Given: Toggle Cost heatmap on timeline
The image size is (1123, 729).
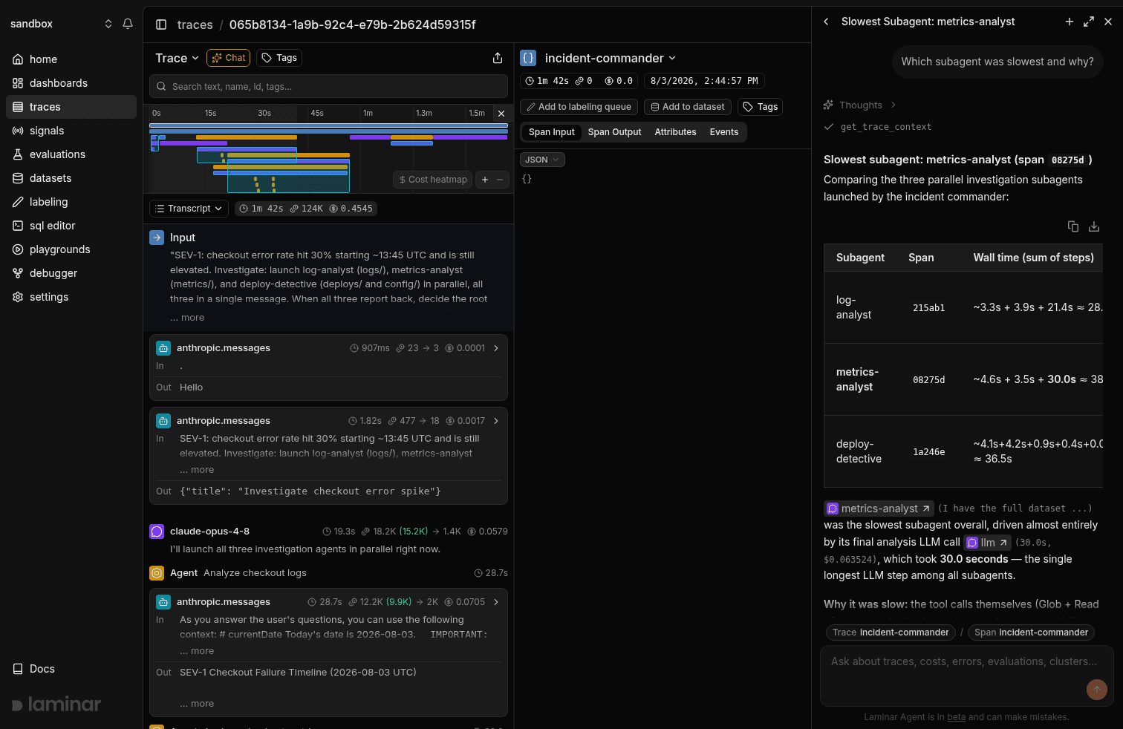Looking at the screenshot, I should (x=433, y=180).
